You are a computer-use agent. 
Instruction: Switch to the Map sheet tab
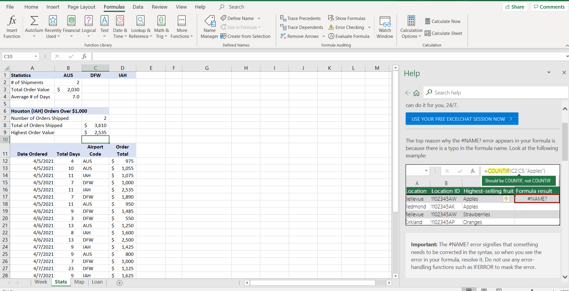click(x=79, y=282)
